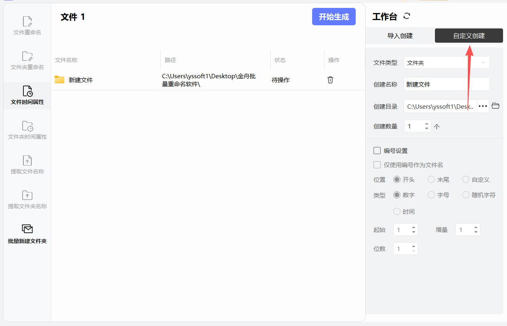Open the 文件夹重命名 sidebar section
Screen dimensions: 507x326
(27, 60)
